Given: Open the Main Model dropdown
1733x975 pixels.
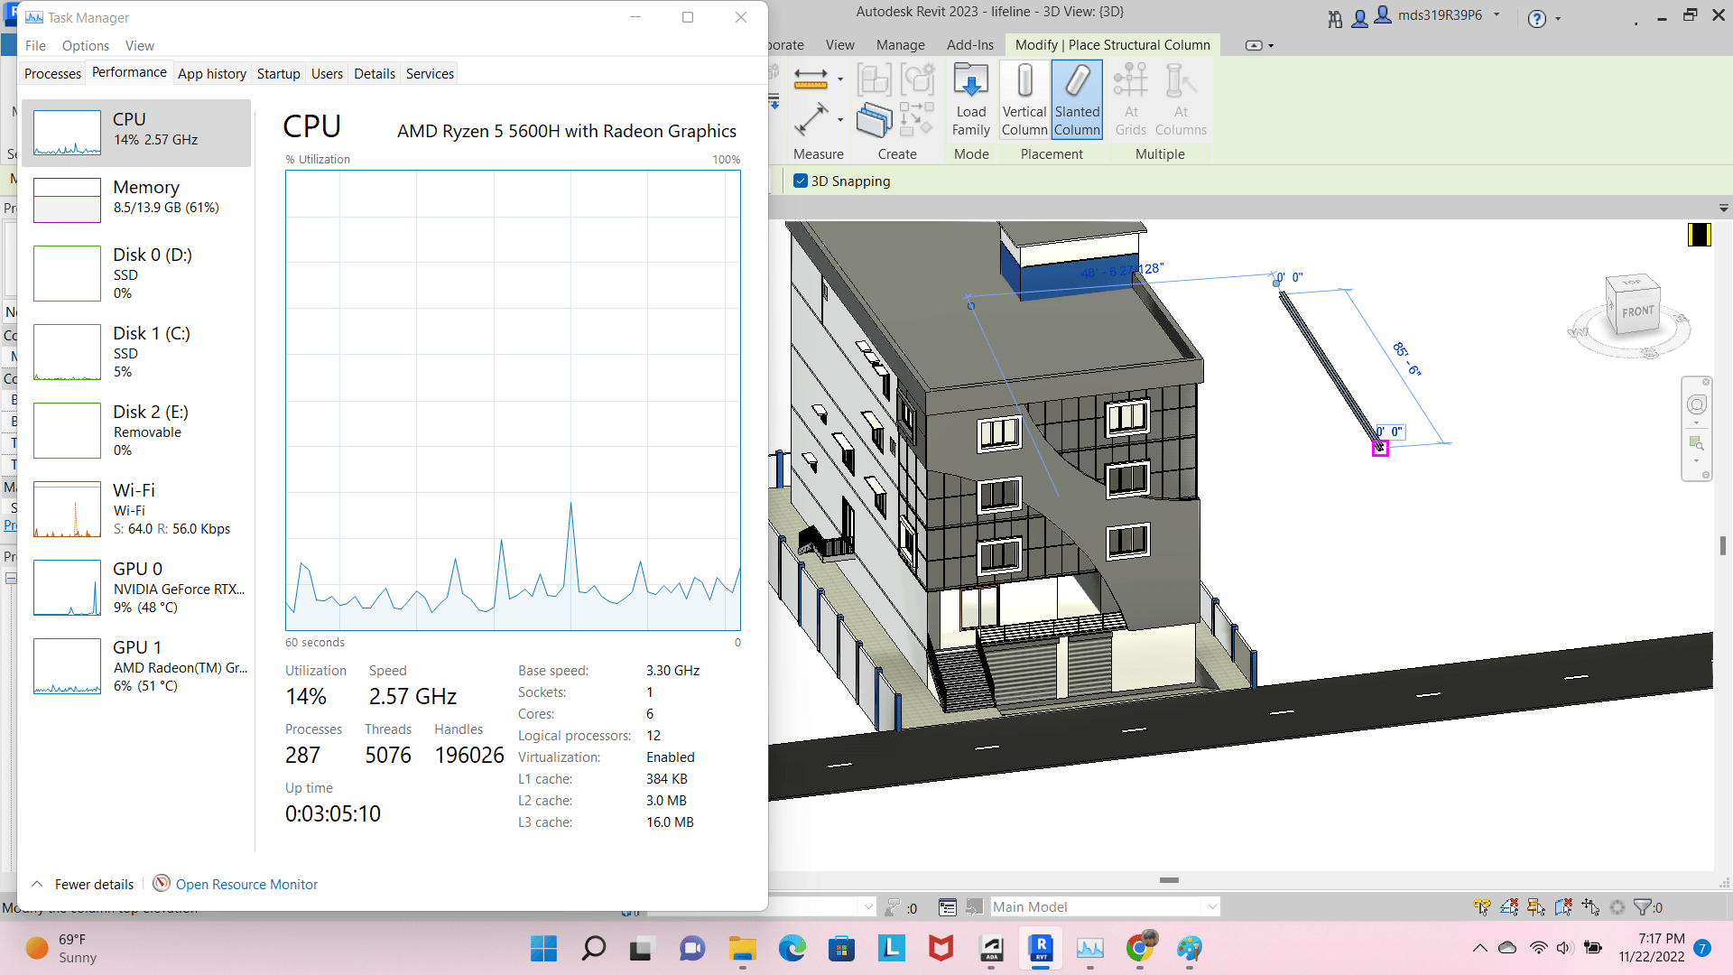Looking at the screenshot, I should point(1212,906).
